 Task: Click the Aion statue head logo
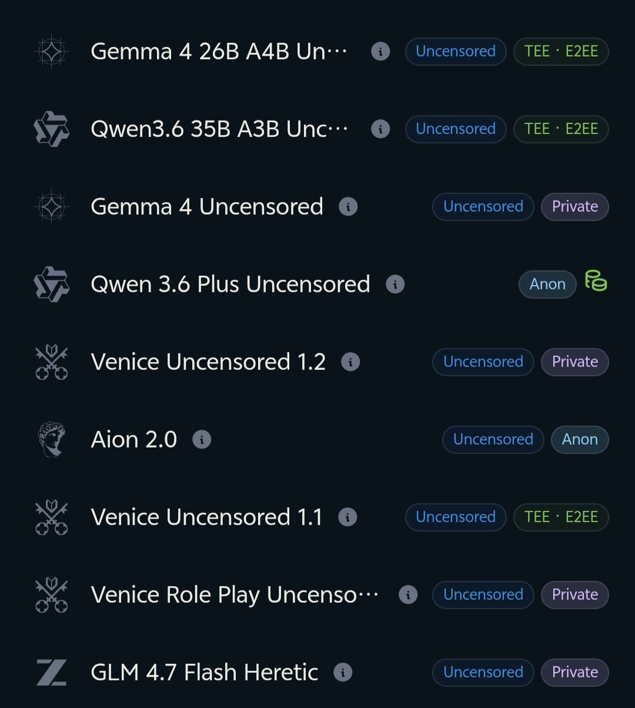tap(51, 440)
